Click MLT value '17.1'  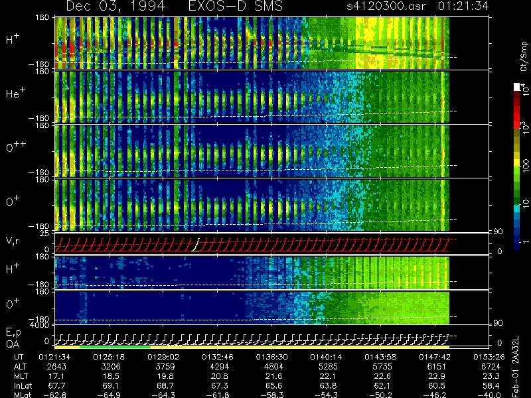point(57,376)
